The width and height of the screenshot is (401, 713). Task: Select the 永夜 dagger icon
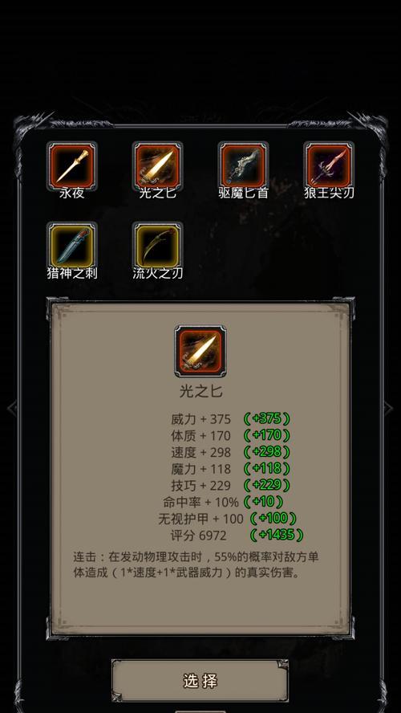(71, 165)
